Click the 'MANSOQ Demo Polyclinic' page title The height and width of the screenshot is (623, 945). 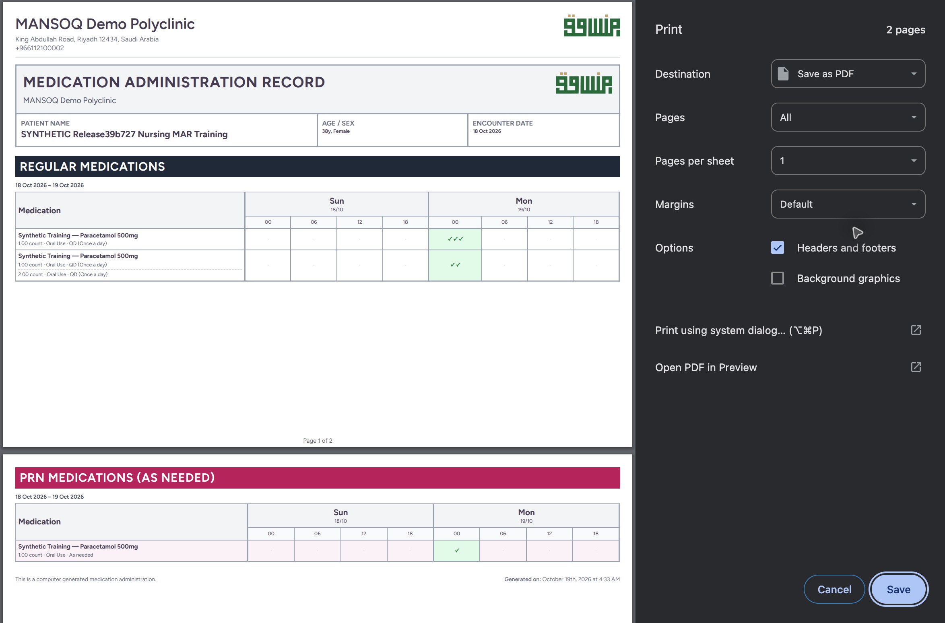[105, 24]
